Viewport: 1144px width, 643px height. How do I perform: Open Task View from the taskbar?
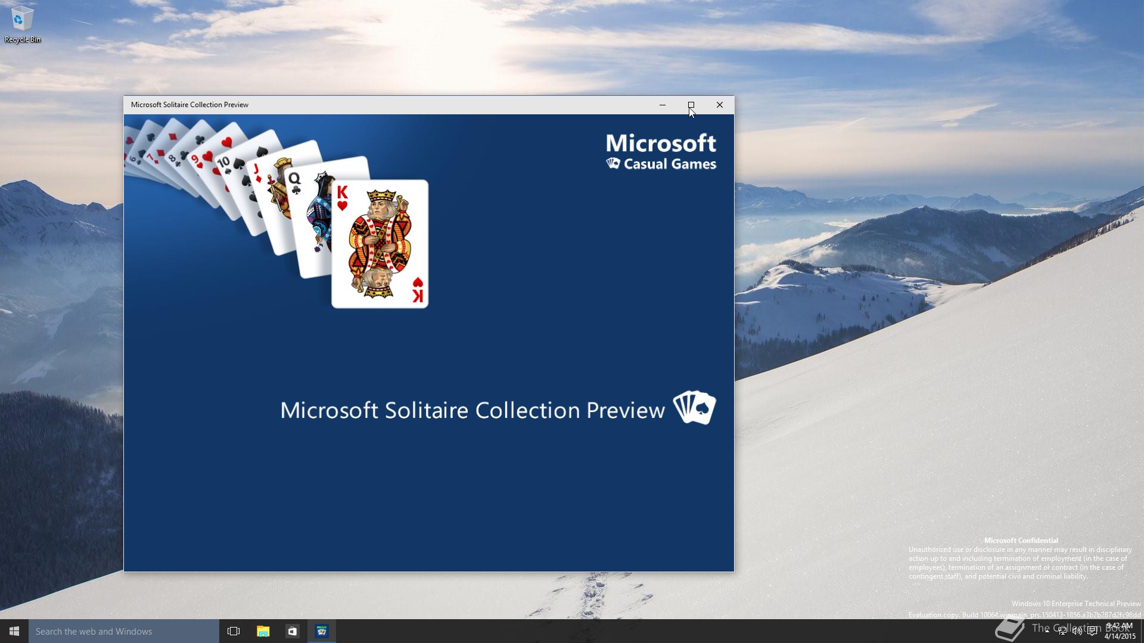pyautogui.click(x=234, y=631)
